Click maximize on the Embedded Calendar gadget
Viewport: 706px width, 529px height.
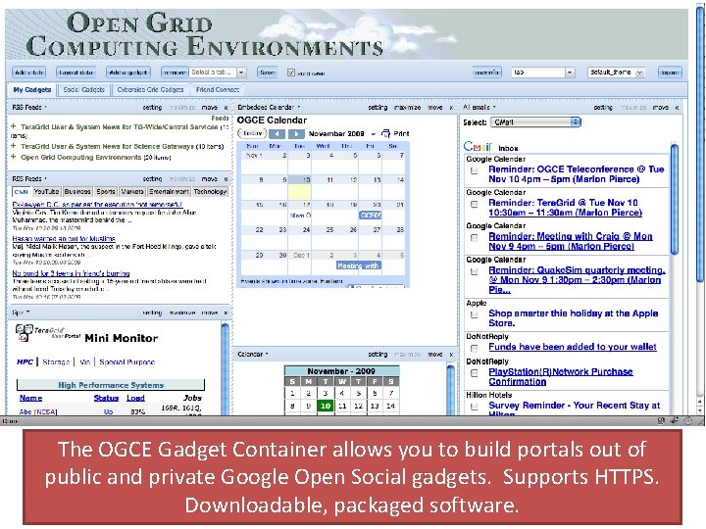pyautogui.click(x=407, y=108)
